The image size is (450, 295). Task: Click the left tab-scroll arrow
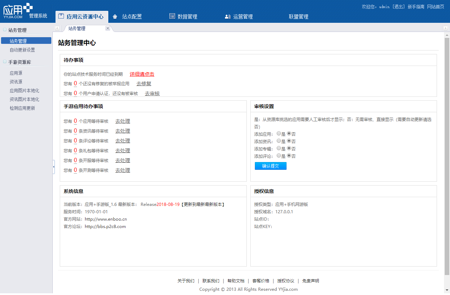click(57, 28)
